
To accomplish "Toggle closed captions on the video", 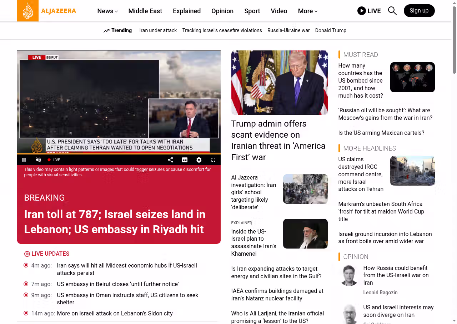I will pyautogui.click(x=185, y=160).
